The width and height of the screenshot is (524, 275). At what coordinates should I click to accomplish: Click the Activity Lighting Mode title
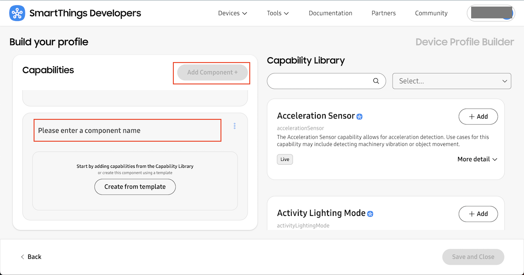click(x=321, y=213)
